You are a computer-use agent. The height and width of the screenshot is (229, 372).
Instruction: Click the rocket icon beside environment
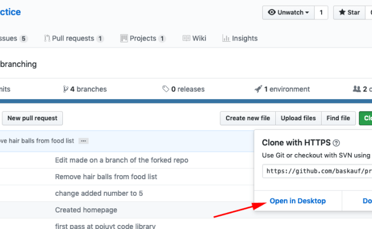[258, 89]
